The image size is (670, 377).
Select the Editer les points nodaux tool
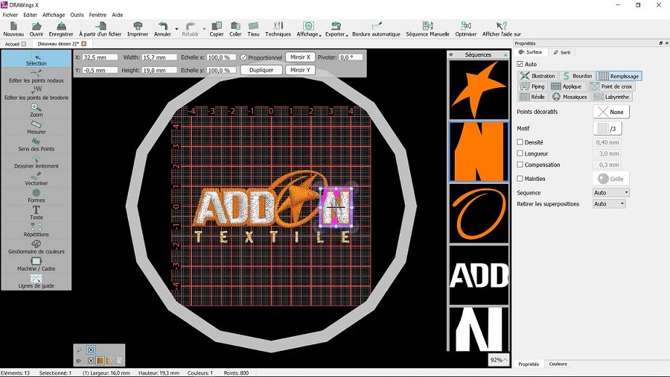(36, 75)
